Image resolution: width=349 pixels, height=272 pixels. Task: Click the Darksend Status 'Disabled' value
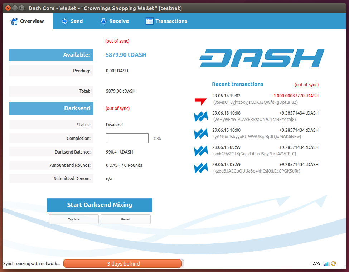click(114, 125)
